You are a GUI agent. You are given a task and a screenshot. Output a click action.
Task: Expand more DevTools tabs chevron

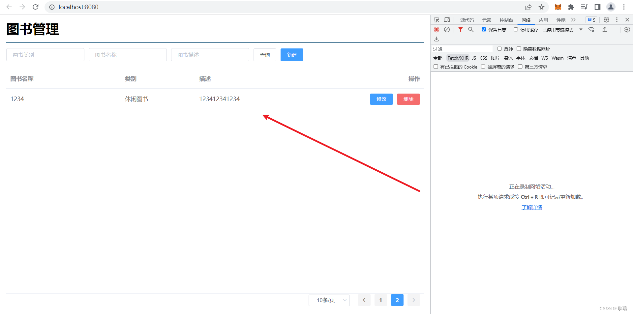click(x=573, y=20)
